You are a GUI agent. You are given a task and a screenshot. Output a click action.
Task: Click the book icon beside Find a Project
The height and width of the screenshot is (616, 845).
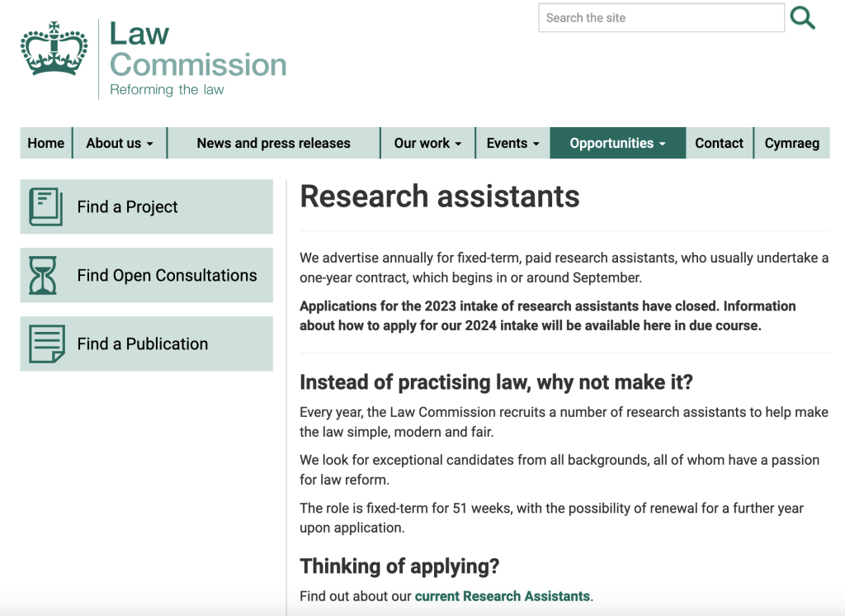(46, 207)
